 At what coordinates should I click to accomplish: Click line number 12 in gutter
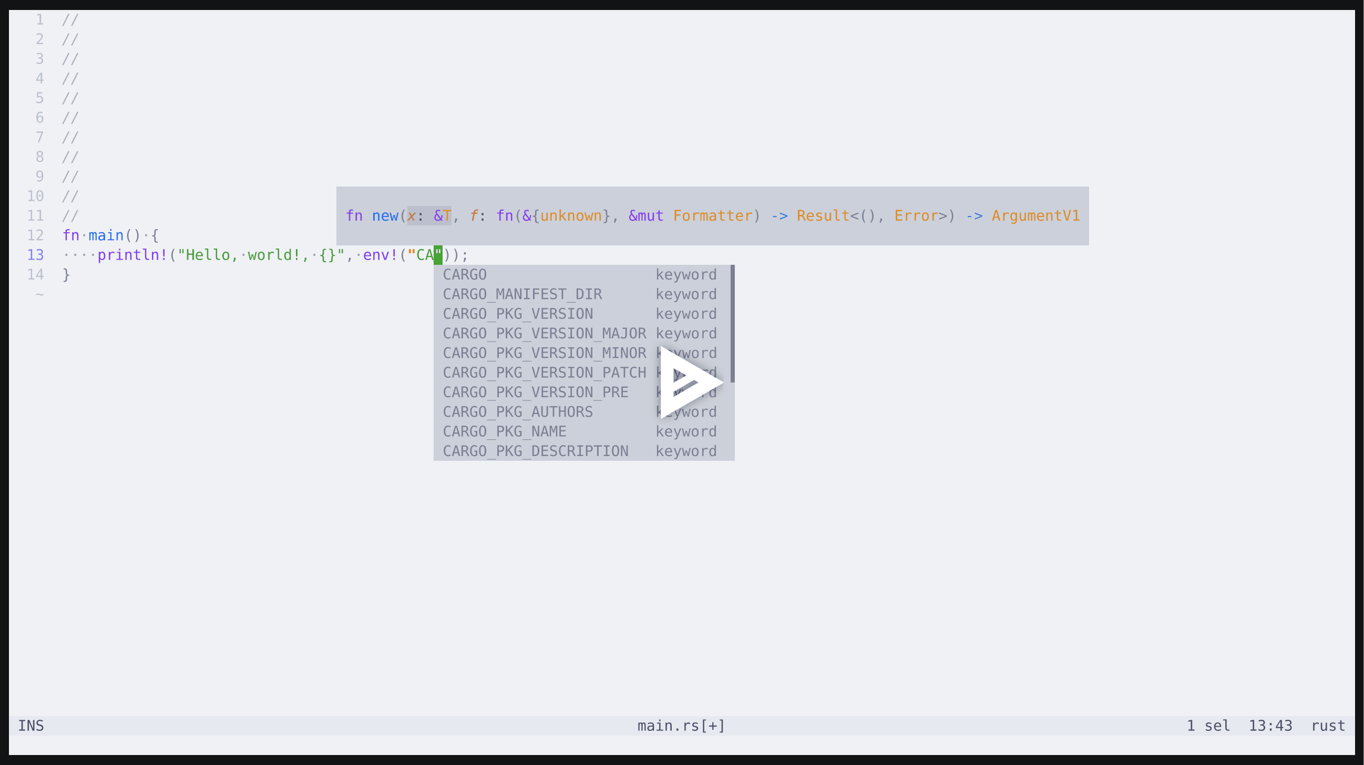coord(35,235)
